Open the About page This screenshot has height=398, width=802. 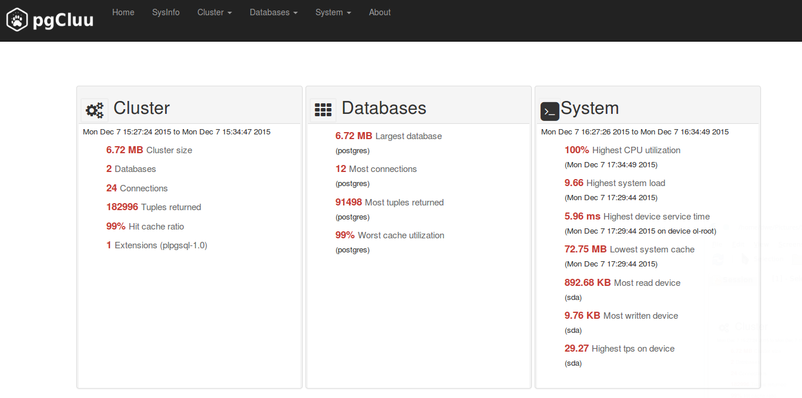[380, 12]
